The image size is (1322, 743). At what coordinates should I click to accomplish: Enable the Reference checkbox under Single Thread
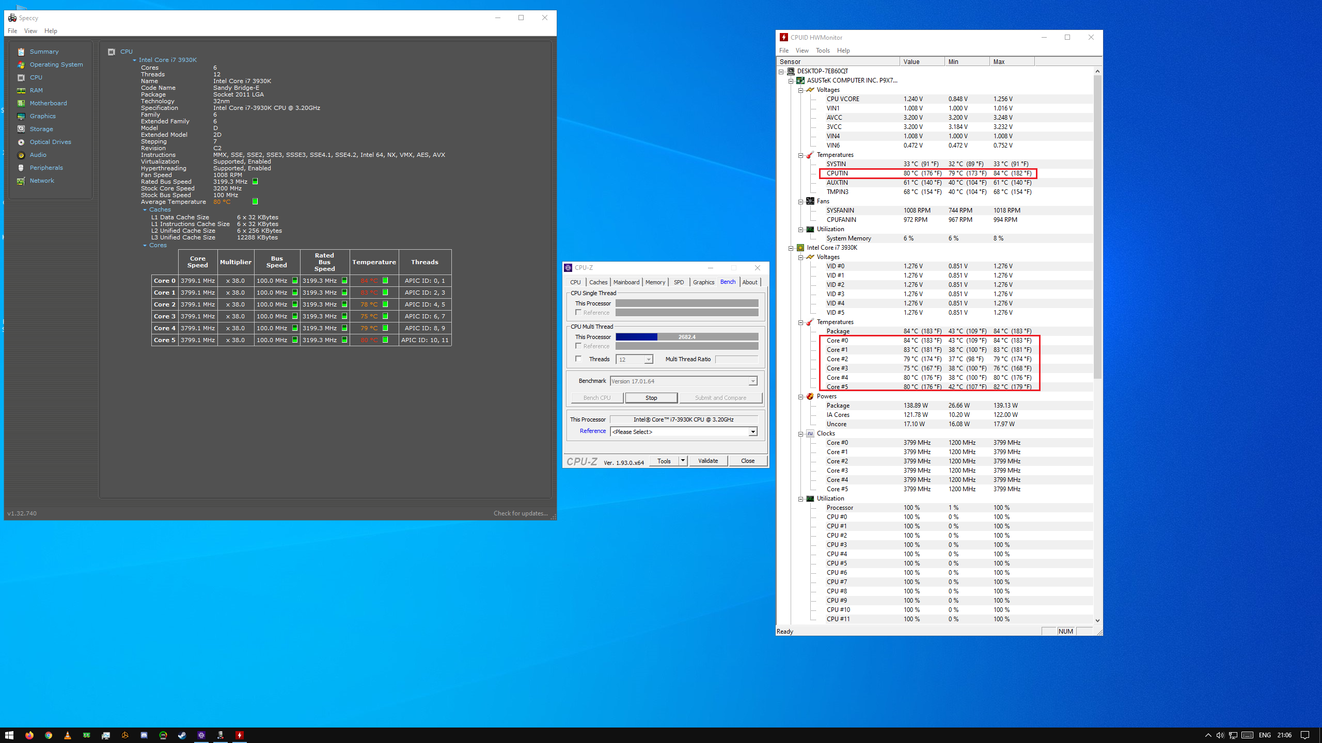pos(578,312)
